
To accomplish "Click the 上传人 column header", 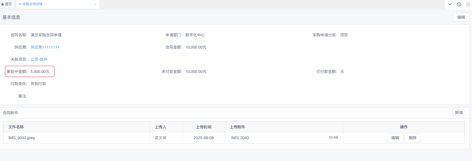I will coord(160,127).
